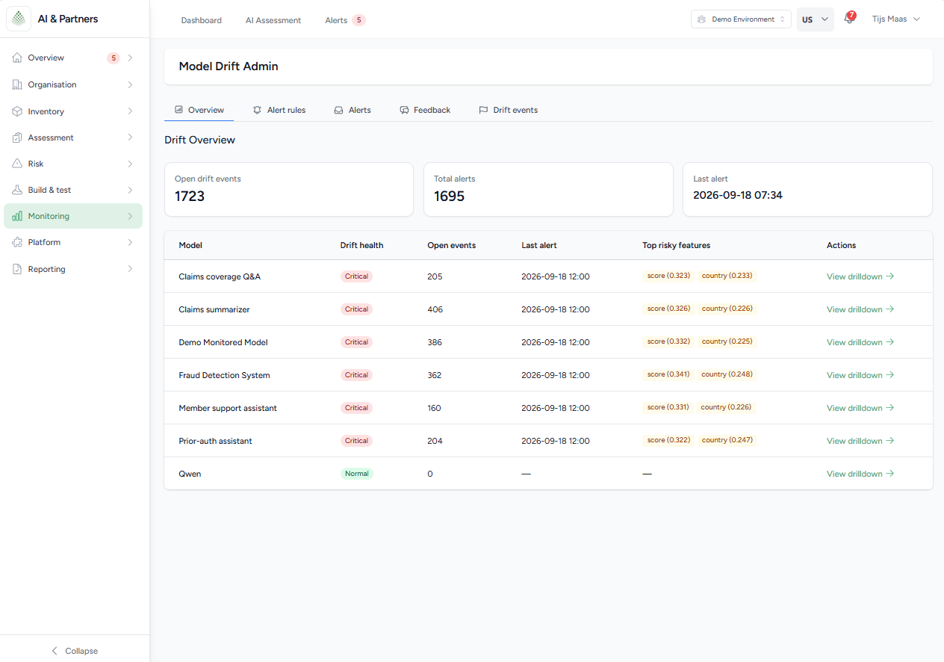View drilldown for Fraud Detection System
This screenshot has width=944, height=662.
coord(860,375)
